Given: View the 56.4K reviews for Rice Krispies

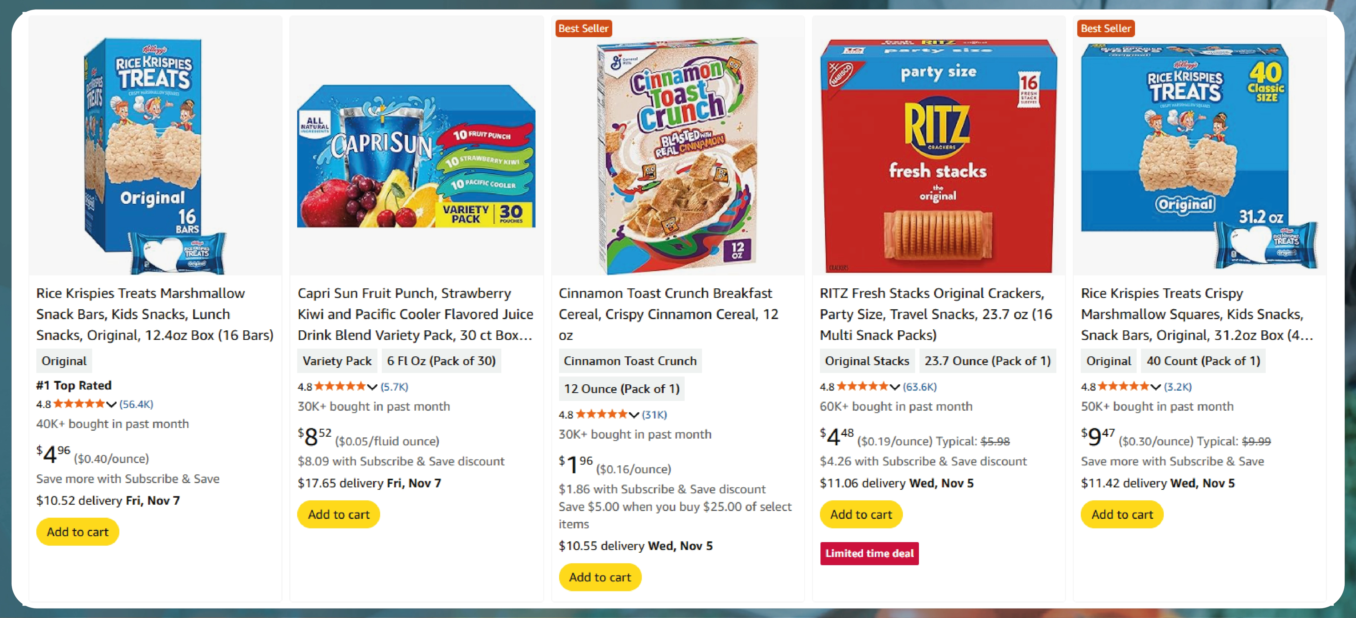Looking at the screenshot, I should (136, 404).
